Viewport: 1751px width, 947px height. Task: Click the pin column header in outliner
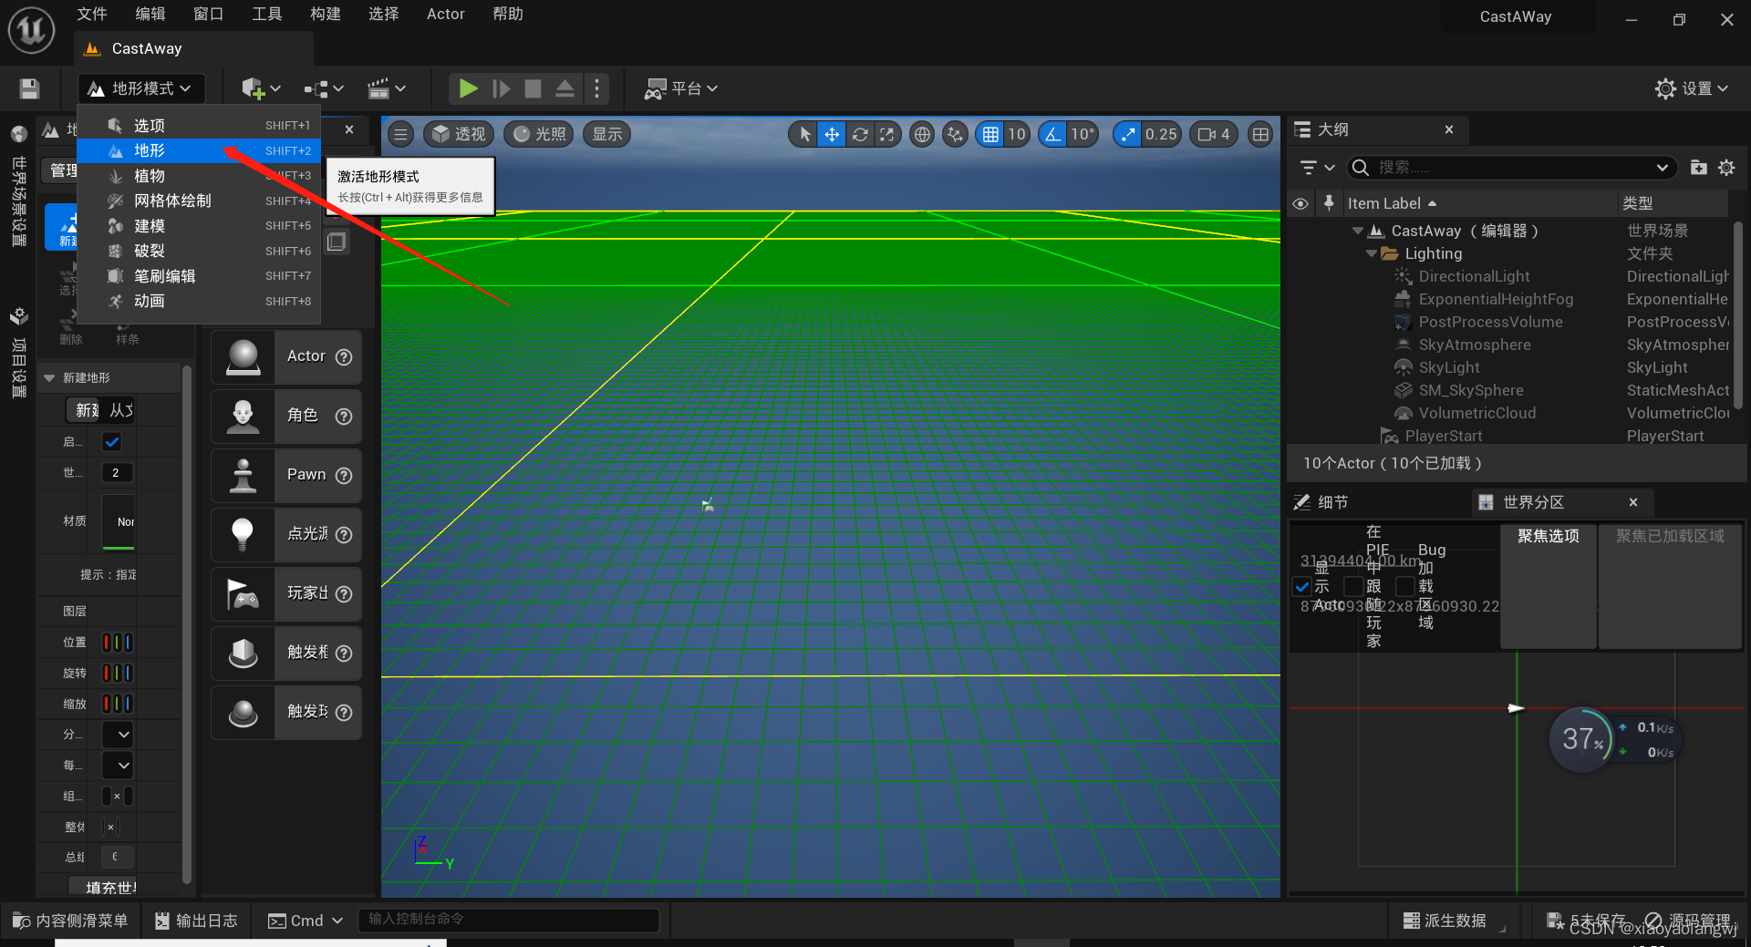pyautogui.click(x=1329, y=202)
